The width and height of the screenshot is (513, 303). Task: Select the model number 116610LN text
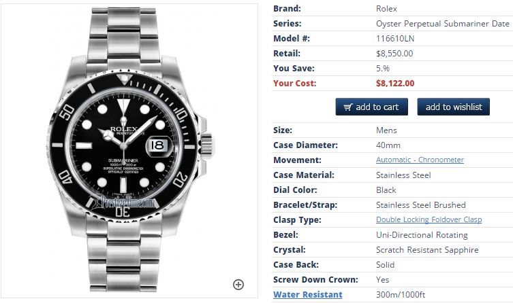(394, 39)
